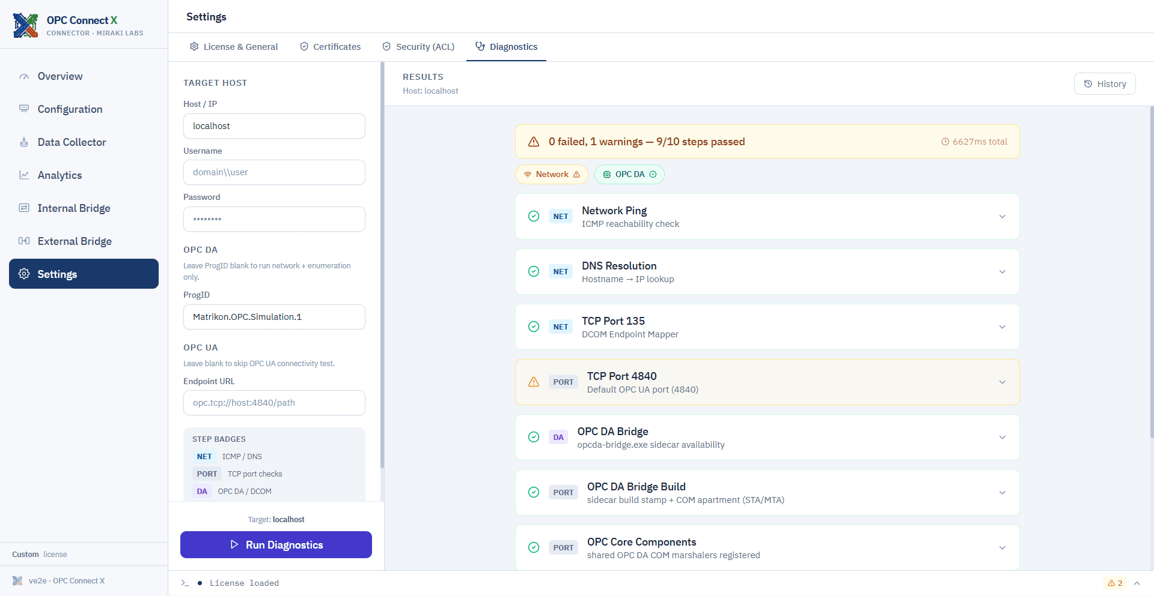Open Analytics from the sidebar

[x=84, y=175]
